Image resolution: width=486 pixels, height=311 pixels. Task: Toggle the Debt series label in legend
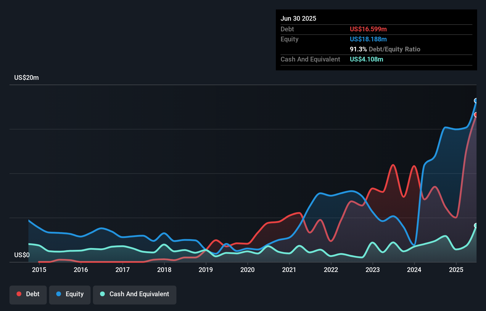click(x=33, y=294)
